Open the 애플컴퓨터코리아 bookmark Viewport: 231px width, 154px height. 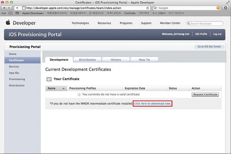(57, 13)
